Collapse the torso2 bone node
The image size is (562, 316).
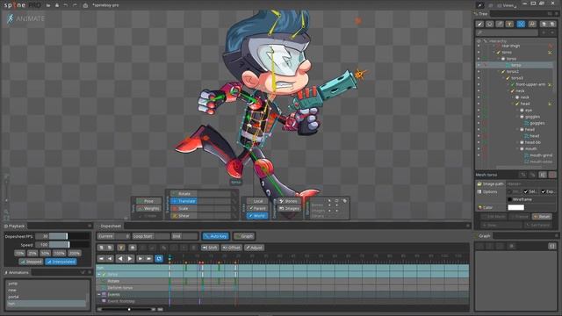(x=499, y=72)
